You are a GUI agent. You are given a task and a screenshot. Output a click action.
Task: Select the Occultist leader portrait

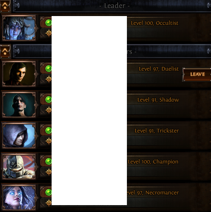click(19, 28)
